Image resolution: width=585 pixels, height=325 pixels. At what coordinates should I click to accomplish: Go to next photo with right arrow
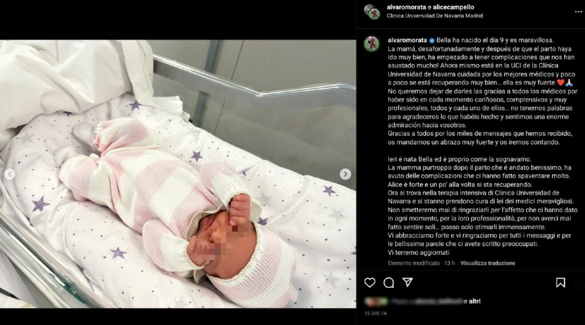[345, 174]
